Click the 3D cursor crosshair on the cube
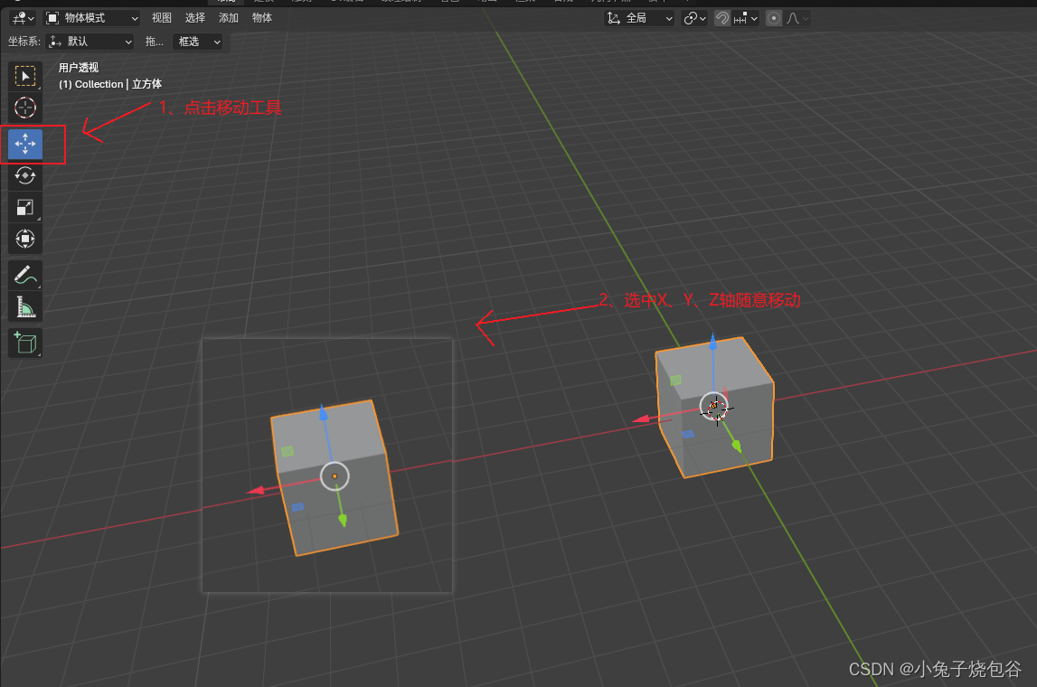The height and width of the screenshot is (687, 1037). click(x=716, y=409)
